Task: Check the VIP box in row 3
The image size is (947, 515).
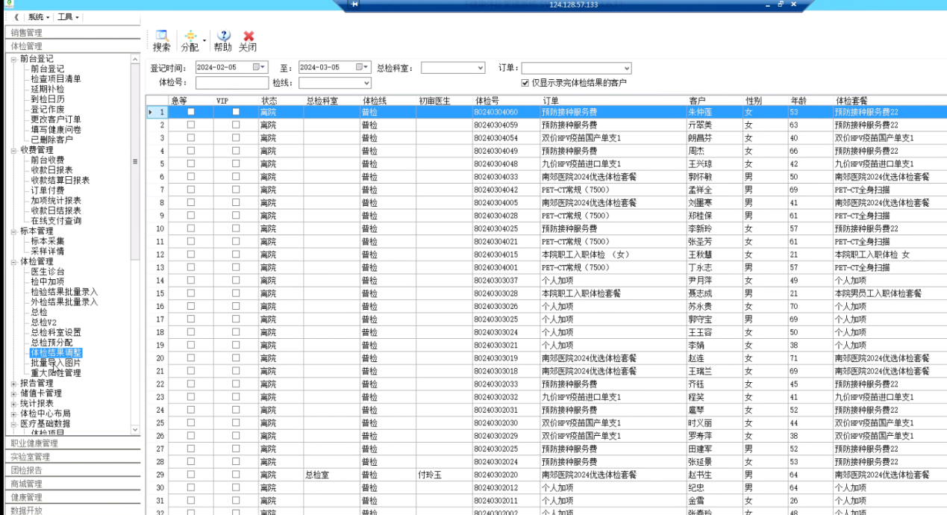Action: pyautogui.click(x=236, y=137)
